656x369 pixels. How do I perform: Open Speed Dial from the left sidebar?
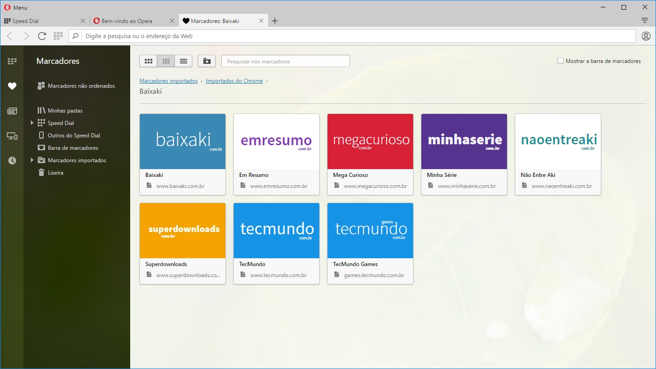12,61
